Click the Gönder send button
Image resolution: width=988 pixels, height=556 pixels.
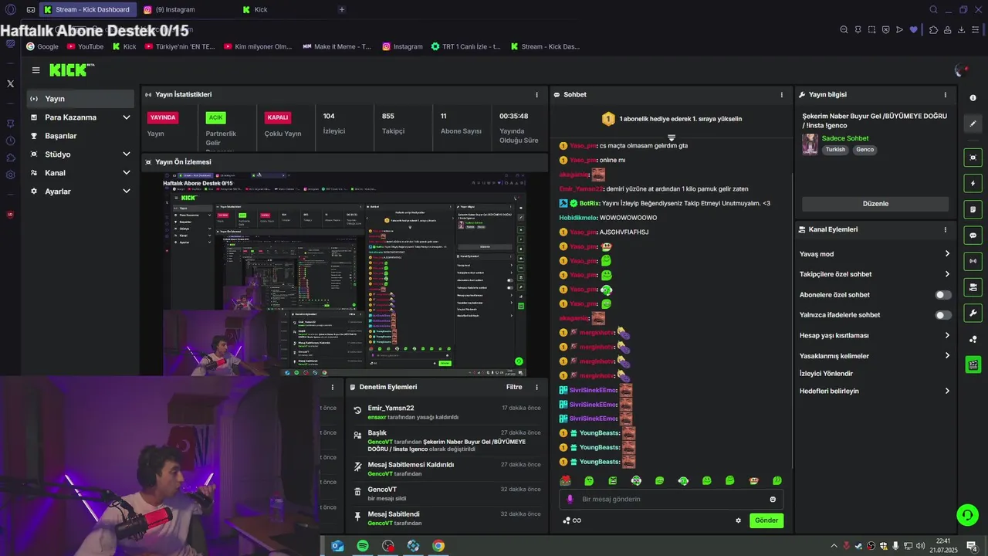[x=766, y=520]
